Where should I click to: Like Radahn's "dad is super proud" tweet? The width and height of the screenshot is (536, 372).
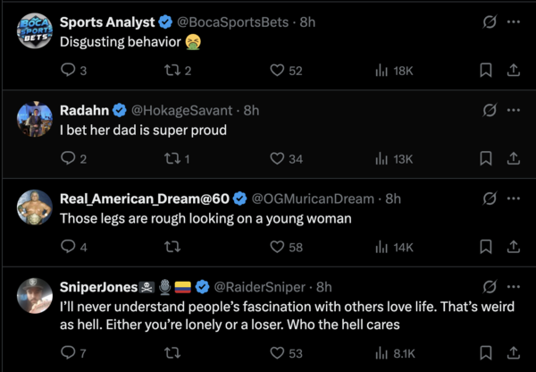point(277,158)
